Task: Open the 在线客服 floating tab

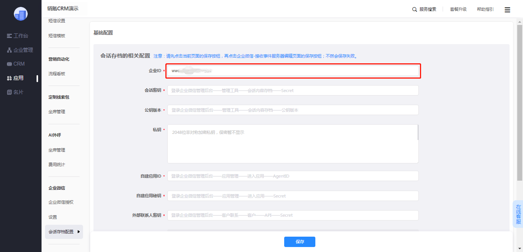Action: (x=518, y=214)
